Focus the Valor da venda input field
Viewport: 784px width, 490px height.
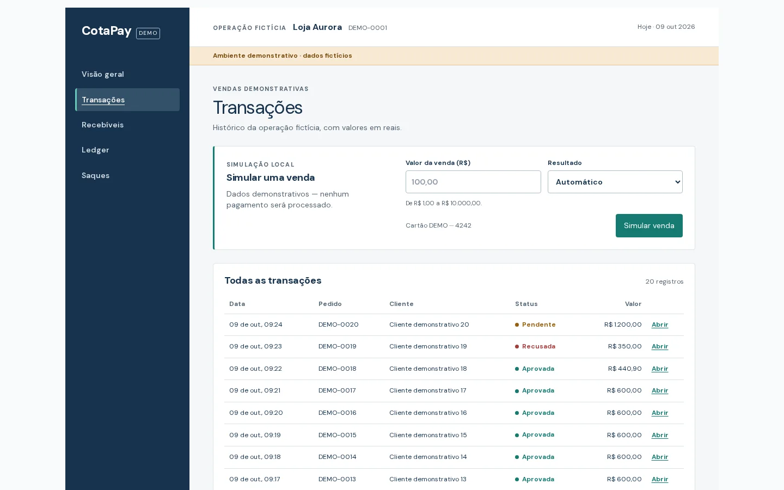(x=473, y=182)
